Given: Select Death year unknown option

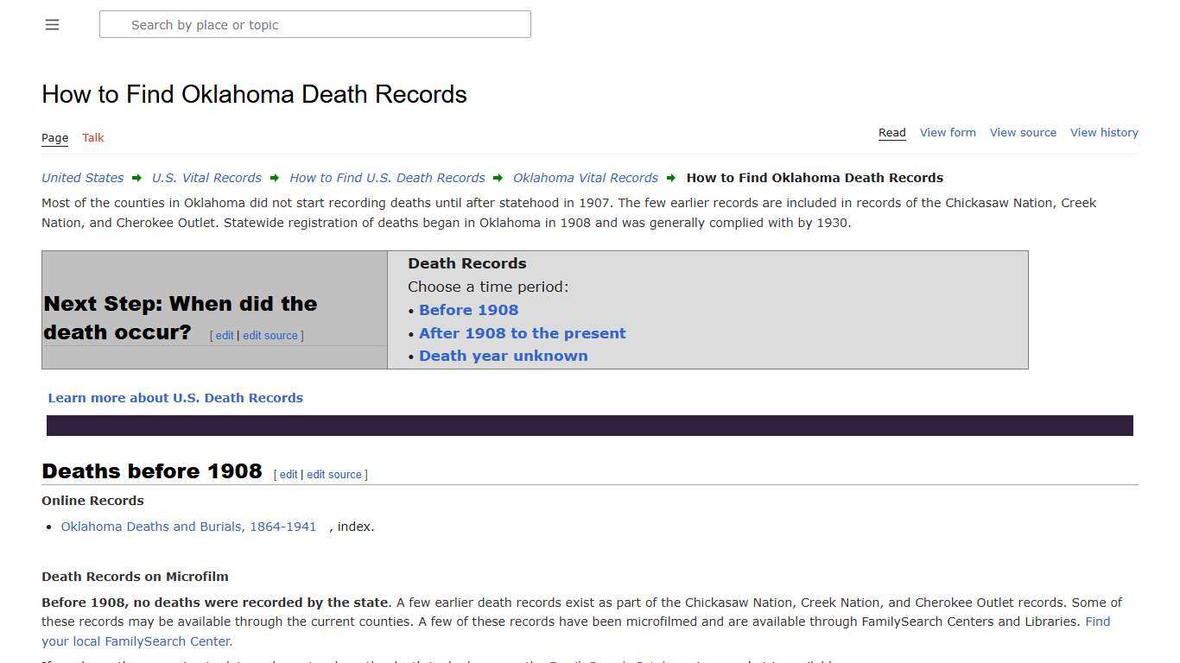Looking at the screenshot, I should (x=504, y=356).
